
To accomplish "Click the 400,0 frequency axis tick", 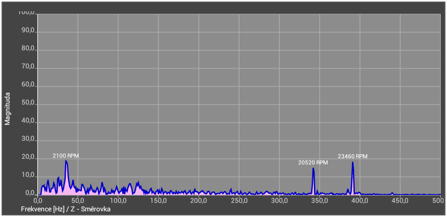I will 360,201.
